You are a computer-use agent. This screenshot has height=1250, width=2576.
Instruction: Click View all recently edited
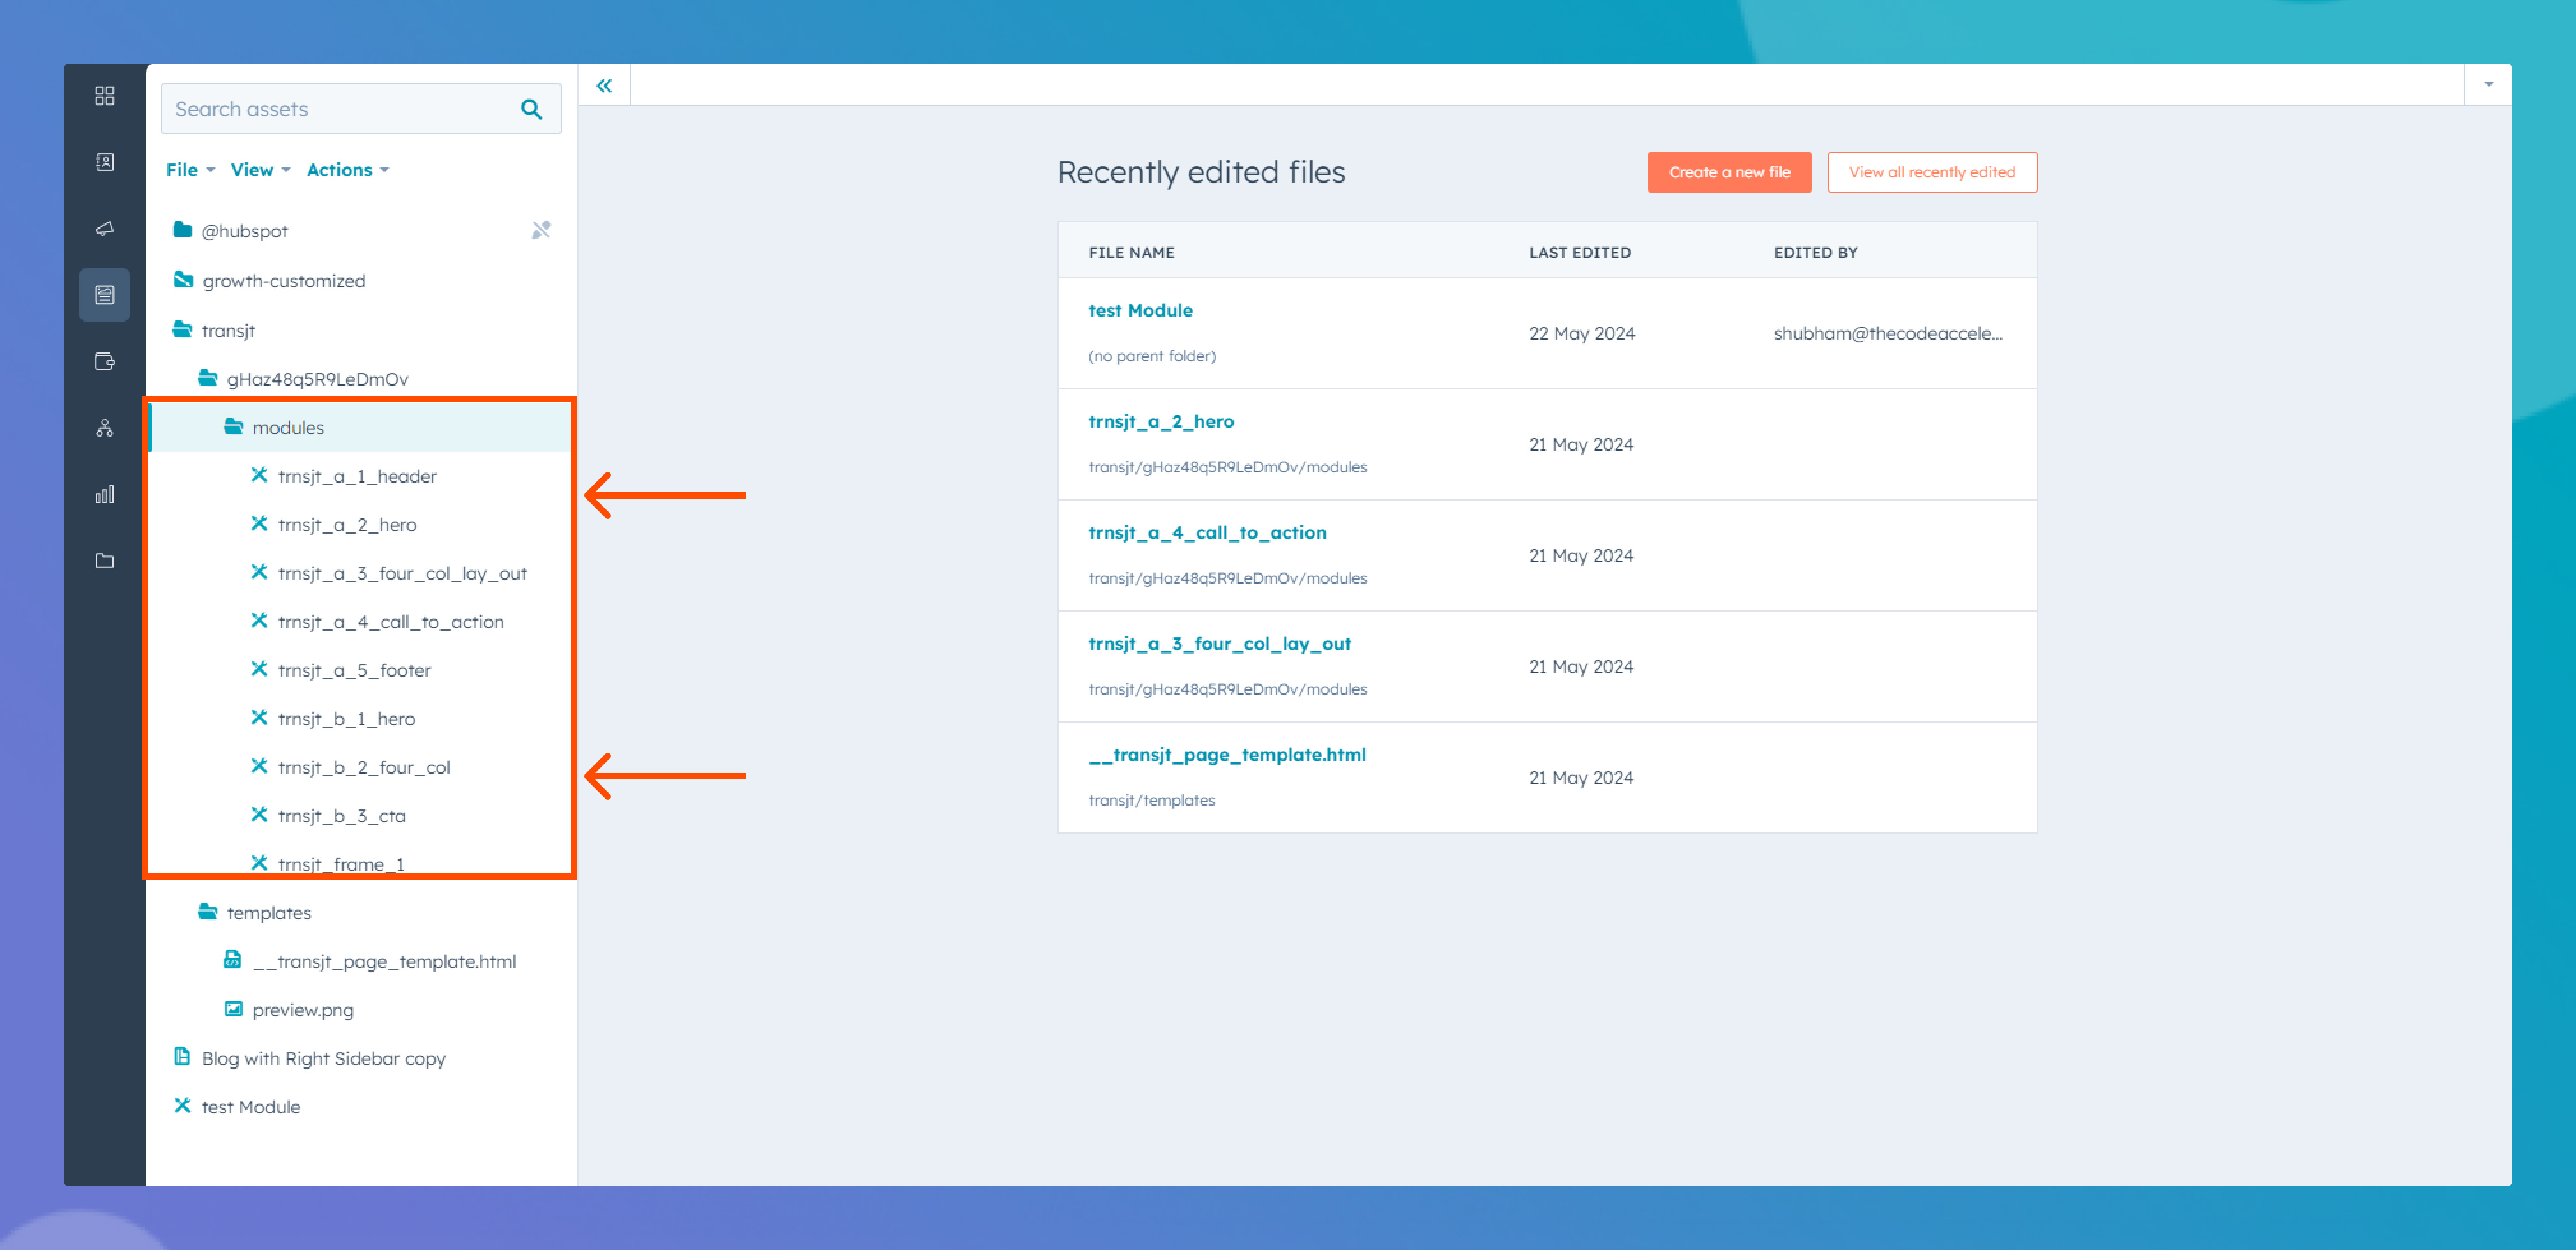(1932, 171)
